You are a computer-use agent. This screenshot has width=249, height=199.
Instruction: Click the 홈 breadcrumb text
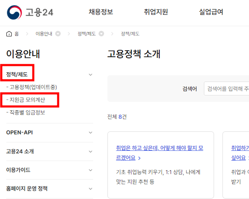[17, 34]
